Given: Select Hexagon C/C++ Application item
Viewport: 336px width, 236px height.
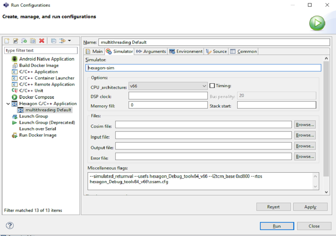Looking at the screenshot, I should click(x=48, y=104).
